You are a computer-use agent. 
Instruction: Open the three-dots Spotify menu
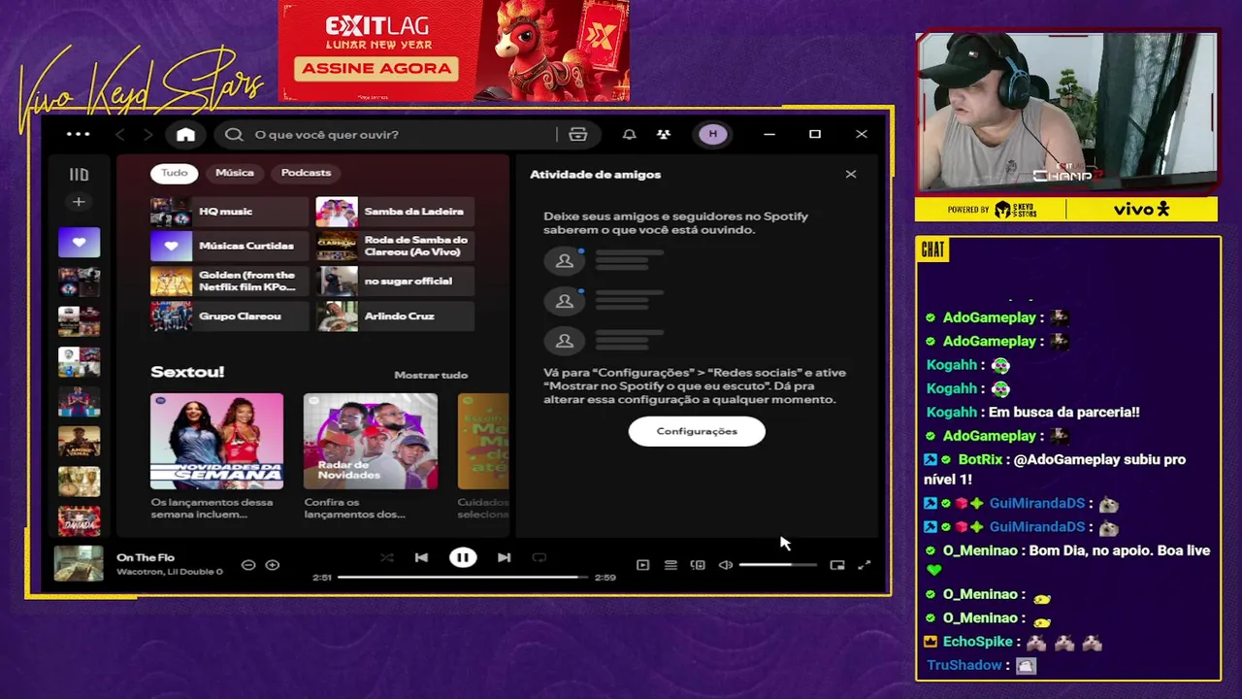[x=78, y=134]
